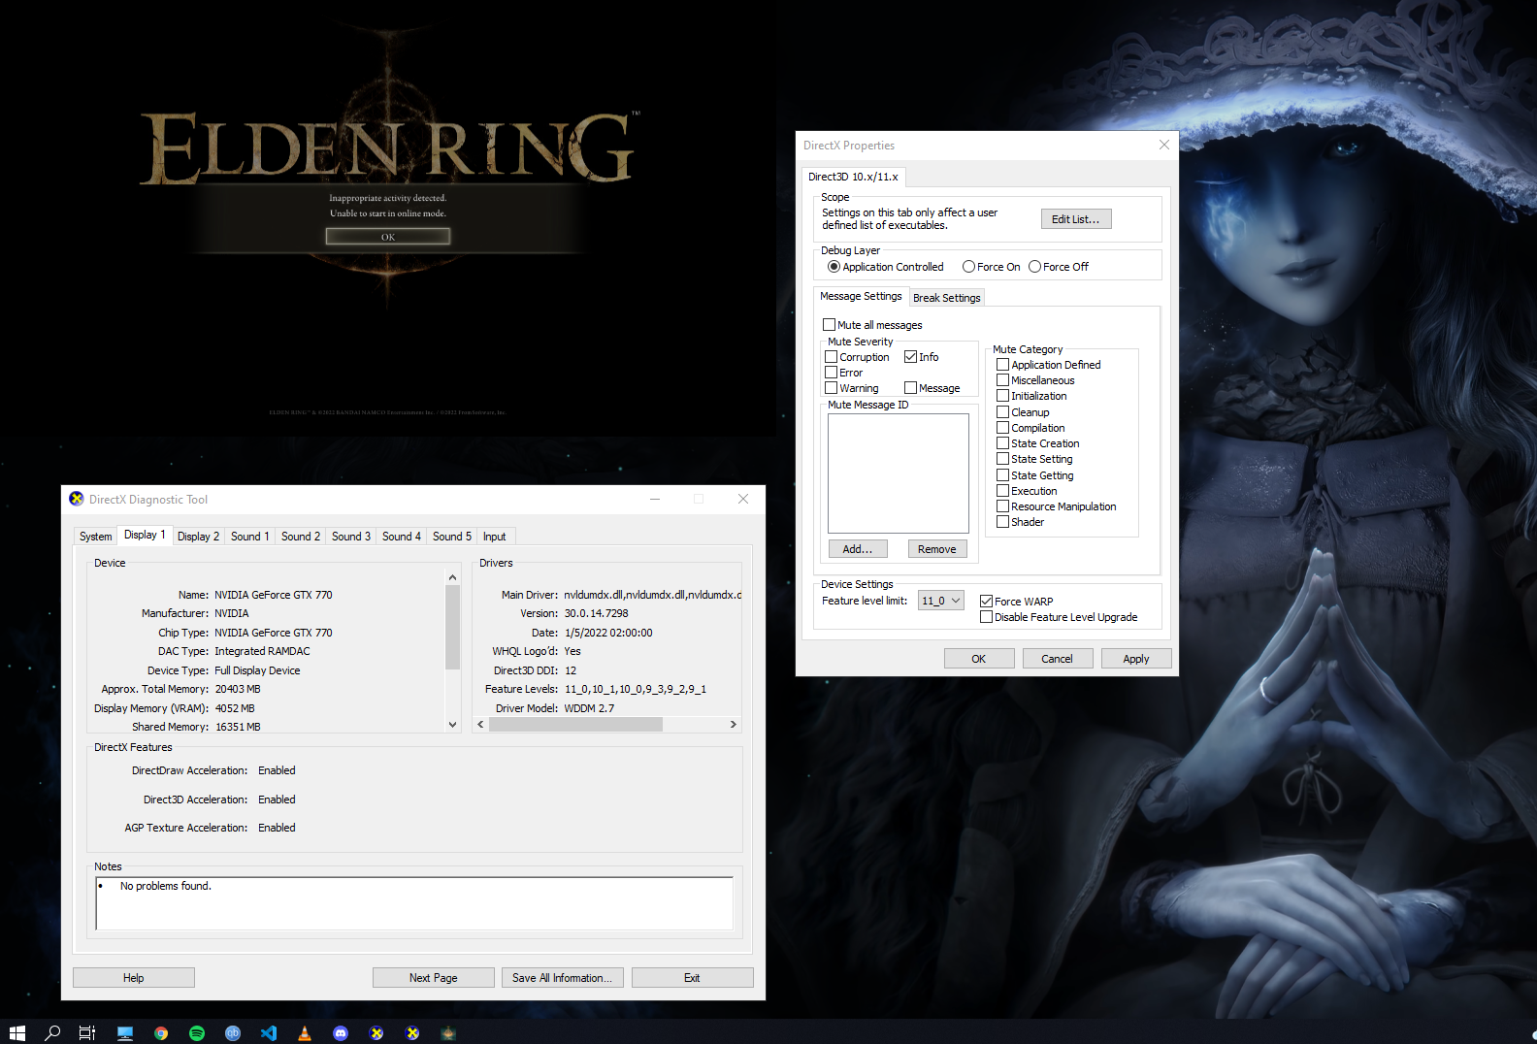Open the Sound 1 tab
This screenshot has width=1537, height=1044.
pos(249,537)
